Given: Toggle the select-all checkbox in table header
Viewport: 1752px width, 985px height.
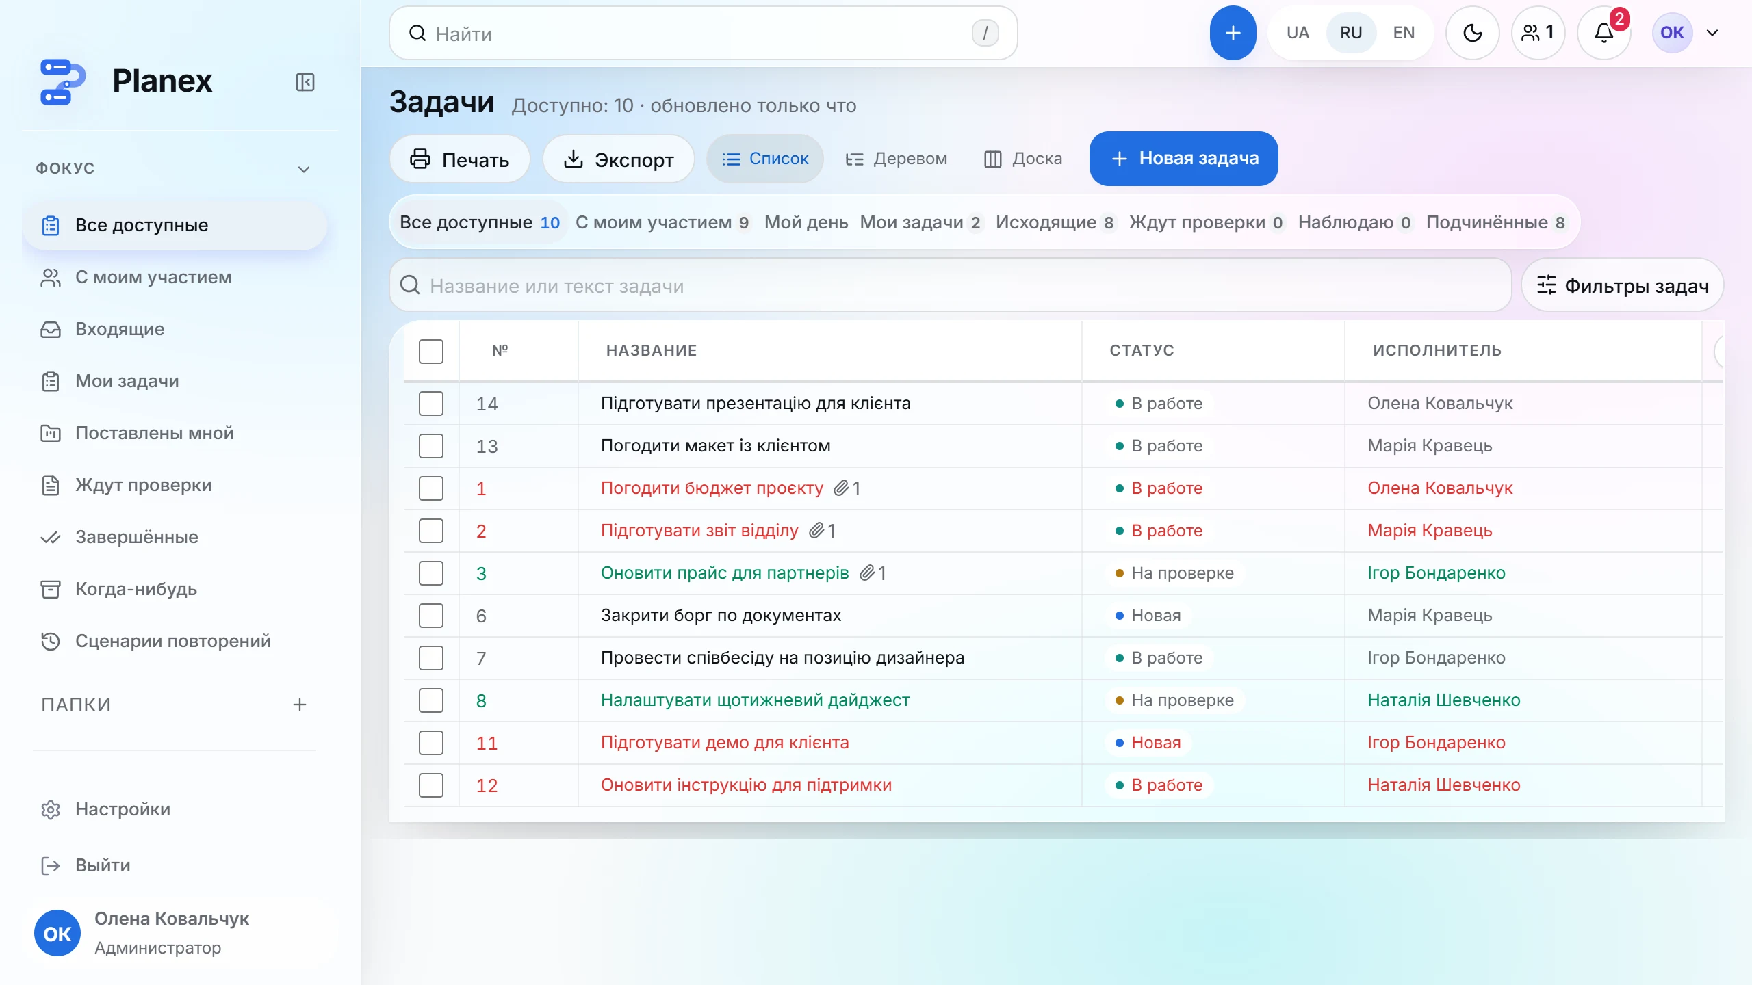Looking at the screenshot, I should [431, 352].
